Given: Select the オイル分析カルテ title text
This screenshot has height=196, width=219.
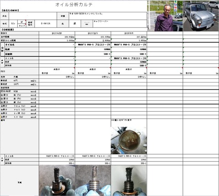Looking at the screenshot, I should (x=74, y=5).
